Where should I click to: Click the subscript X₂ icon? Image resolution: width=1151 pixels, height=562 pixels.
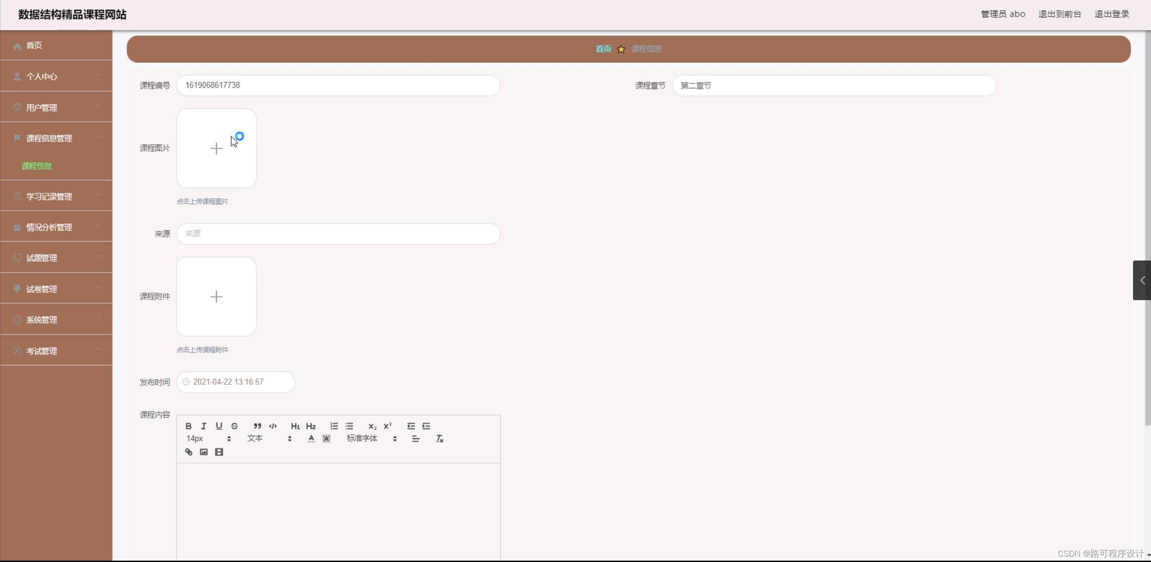coord(372,426)
